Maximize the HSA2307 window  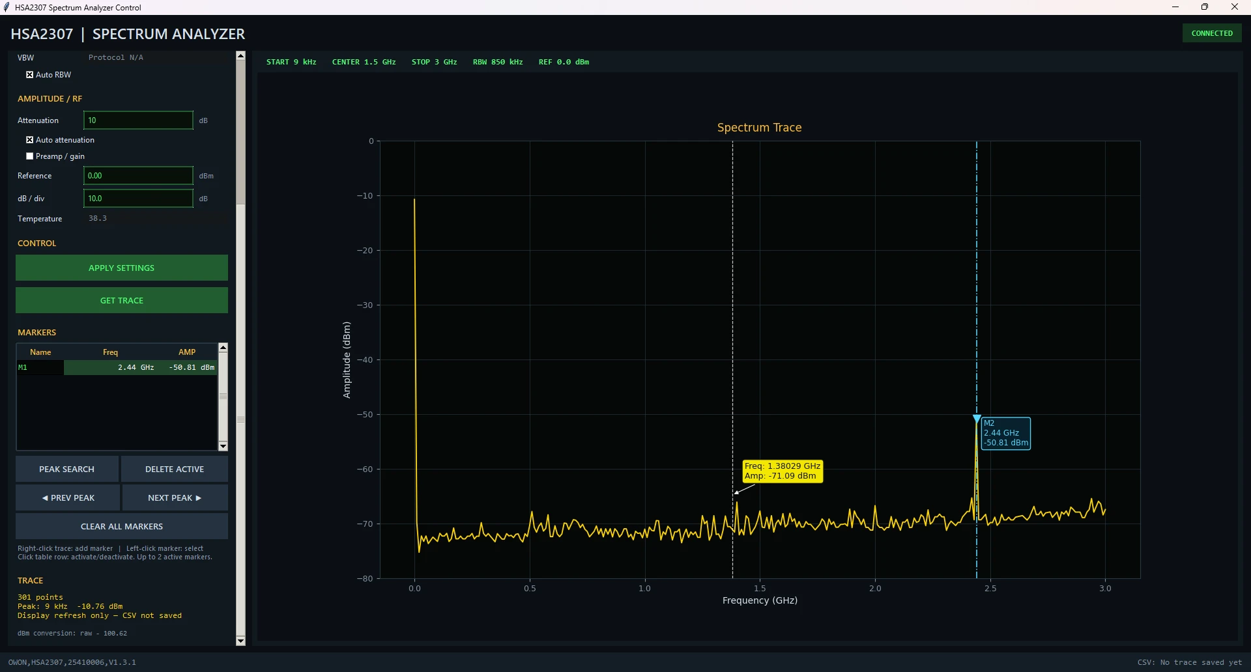(x=1205, y=7)
